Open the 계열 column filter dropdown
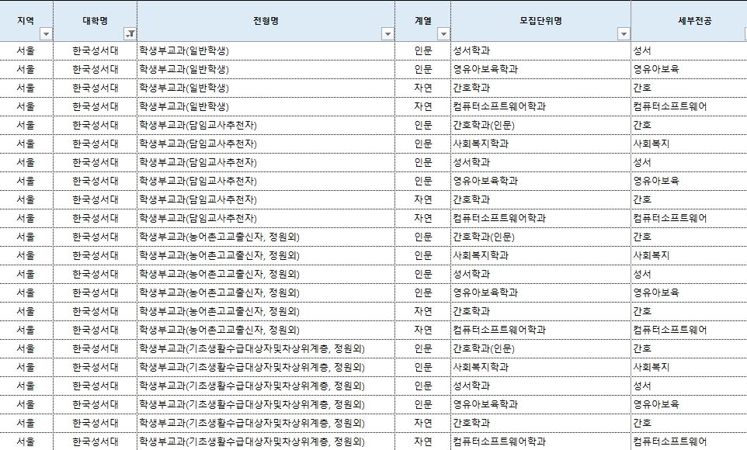The image size is (747, 450). (443, 34)
